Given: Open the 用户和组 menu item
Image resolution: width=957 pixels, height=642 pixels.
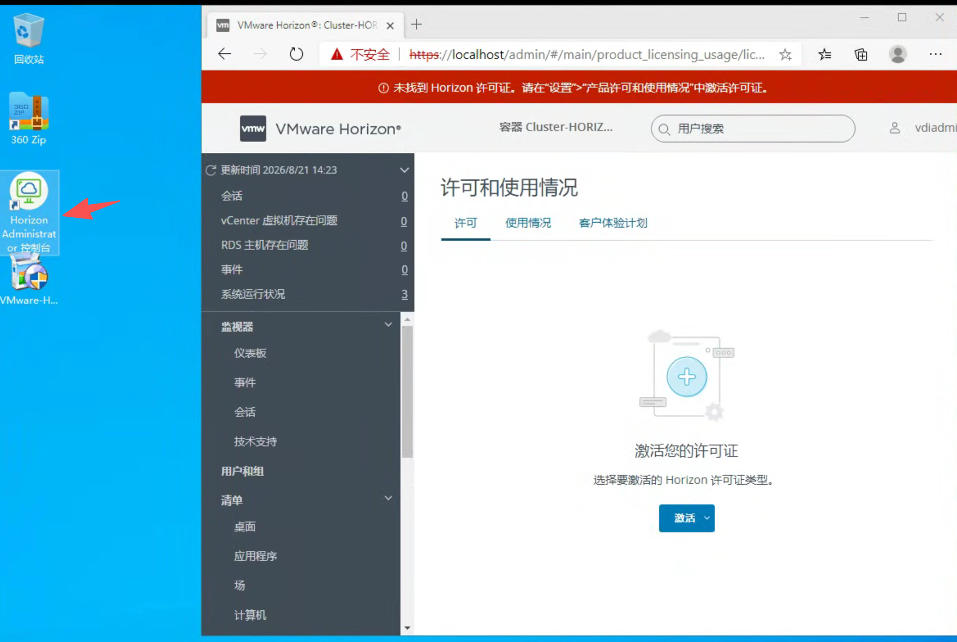Looking at the screenshot, I should 242,471.
